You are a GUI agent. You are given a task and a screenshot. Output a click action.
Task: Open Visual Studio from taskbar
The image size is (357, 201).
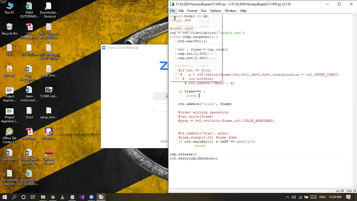click(82, 197)
